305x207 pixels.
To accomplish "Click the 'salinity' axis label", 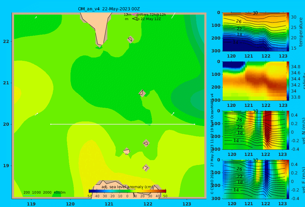I will pos(303,80).
